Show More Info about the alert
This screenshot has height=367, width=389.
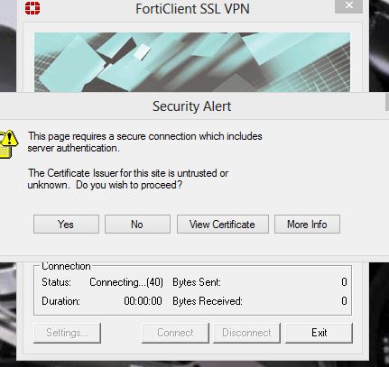point(307,225)
